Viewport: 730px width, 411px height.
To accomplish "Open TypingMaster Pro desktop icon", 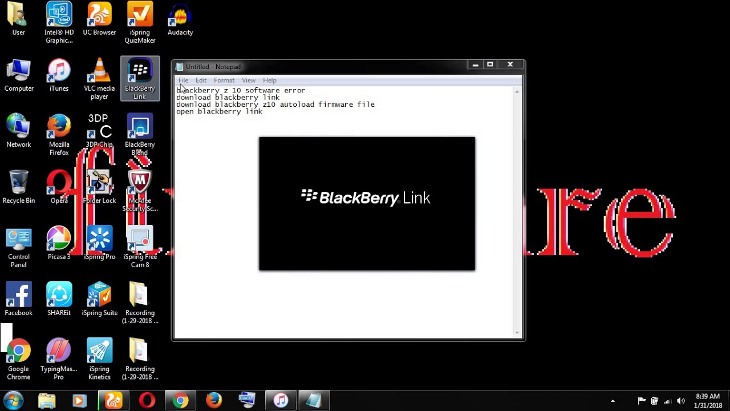I will coord(59,359).
